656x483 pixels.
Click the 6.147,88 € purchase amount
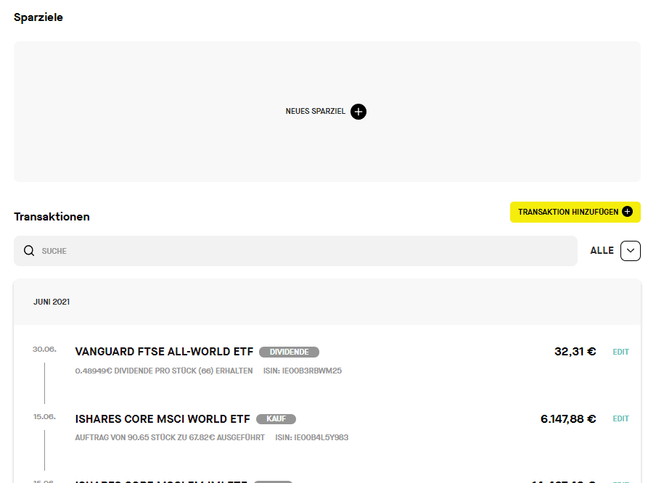pos(568,419)
